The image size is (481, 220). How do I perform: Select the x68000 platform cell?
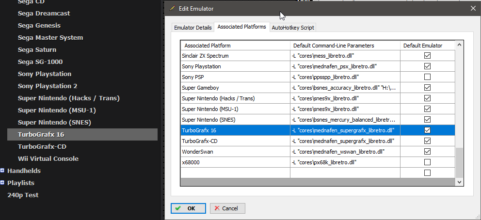pos(235,162)
